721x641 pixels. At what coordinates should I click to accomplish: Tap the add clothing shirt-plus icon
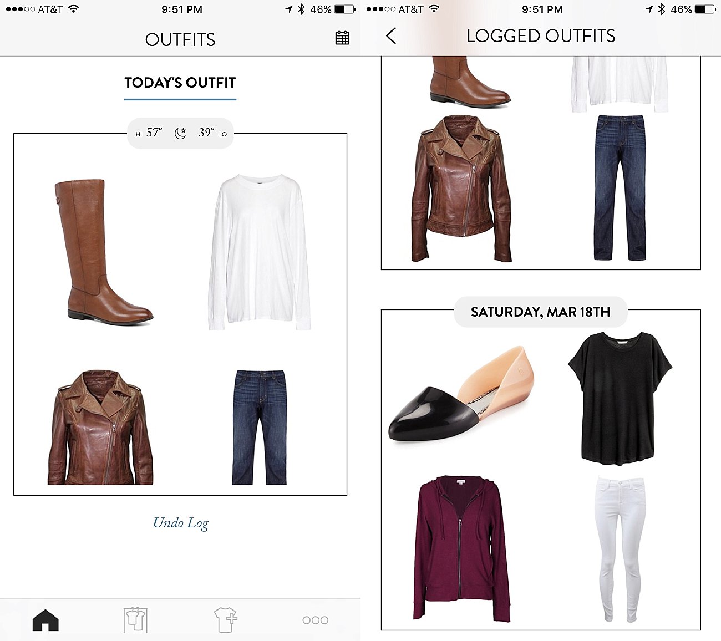[226, 620]
